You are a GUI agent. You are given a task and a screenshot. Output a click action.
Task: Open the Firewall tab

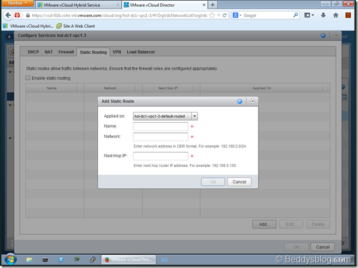66,52
